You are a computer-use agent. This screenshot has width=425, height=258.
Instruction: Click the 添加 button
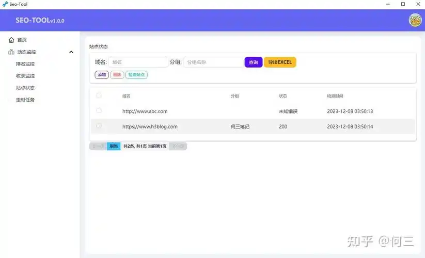(x=102, y=75)
